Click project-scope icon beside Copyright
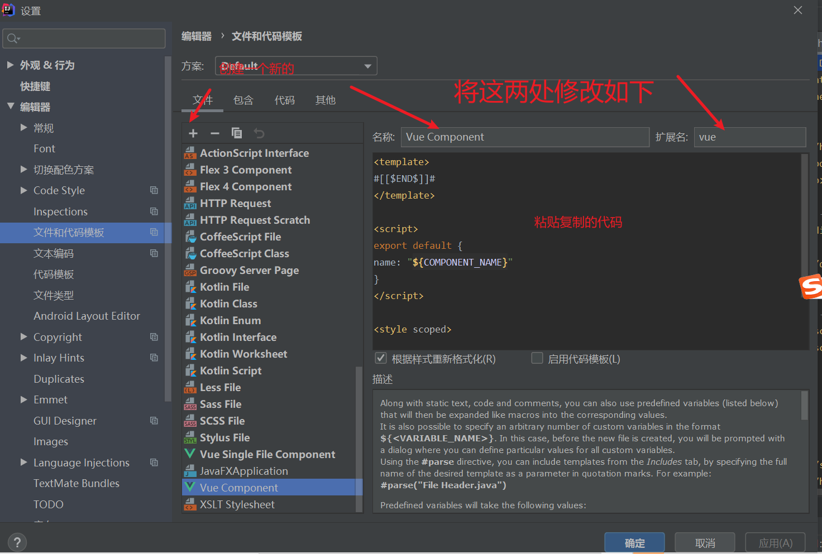The height and width of the screenshot is (554, 822). 154,337
